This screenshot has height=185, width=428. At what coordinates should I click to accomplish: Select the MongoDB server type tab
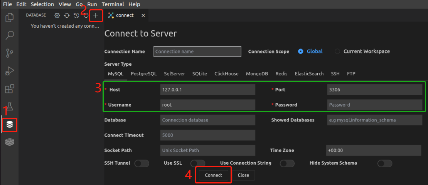click(x=257, y=74)
